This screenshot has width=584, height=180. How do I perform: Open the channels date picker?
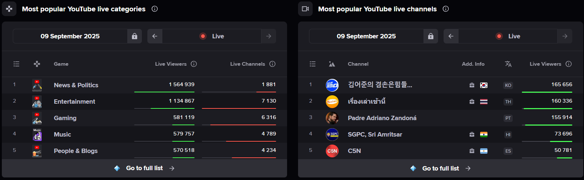point(366,36)
